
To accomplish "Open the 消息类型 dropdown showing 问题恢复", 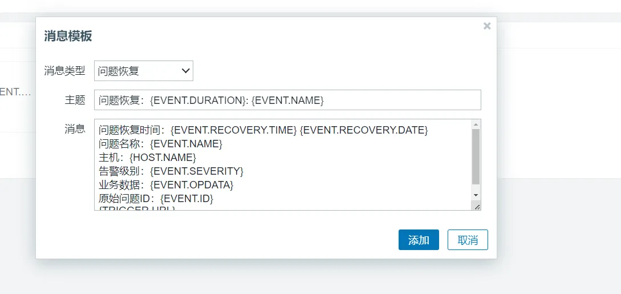I will pos(144,71).
